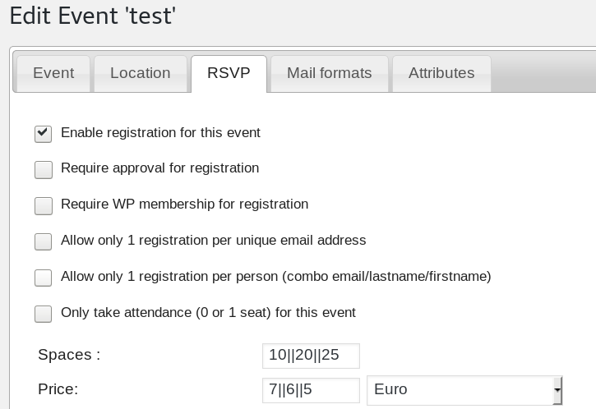The width and height of the screenshot is (596, 409).
Task: Open the Euro currency dropdown
Action: click(459, 390)
